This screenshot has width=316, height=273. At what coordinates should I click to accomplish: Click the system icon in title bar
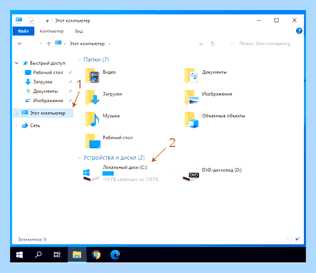click(19, 20)
